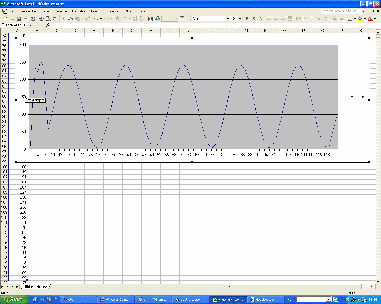381x304 pixels.
Task: Click the AutoSum sigma icon
Action: [x=125, y=19]
